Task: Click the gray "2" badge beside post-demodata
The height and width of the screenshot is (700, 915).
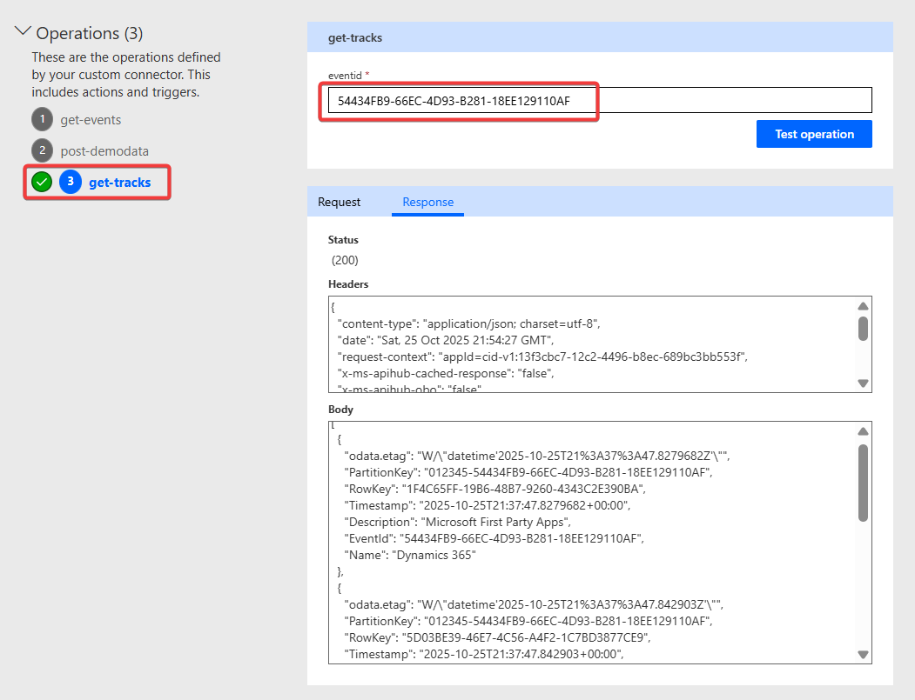Action: click(42, 150)
